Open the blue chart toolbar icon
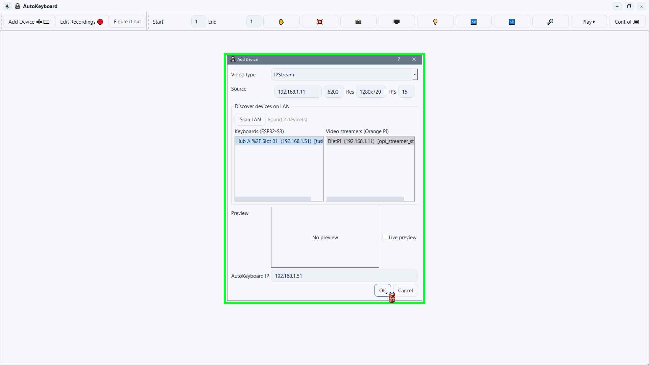649x365 pixels. tap(473, 21)
